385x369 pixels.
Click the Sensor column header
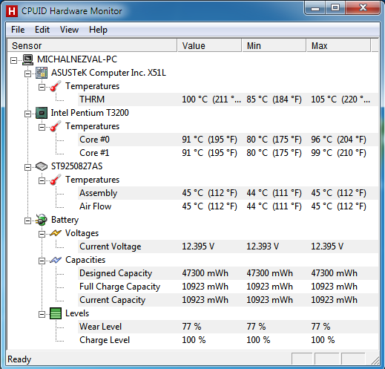(x=92, y=45)
